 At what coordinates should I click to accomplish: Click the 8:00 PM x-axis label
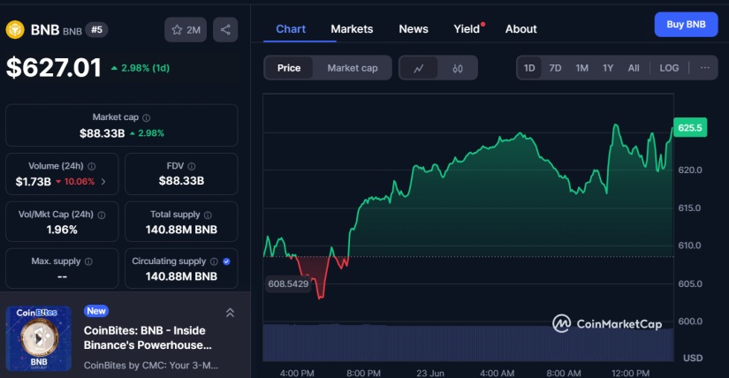pyautogui.click(x=363, y=374)
